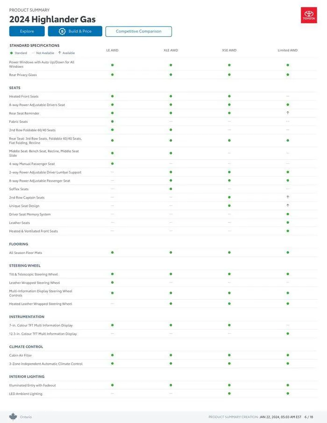Click the dollar icon on Build & Price
327x423 pixels.
point(62,31)
